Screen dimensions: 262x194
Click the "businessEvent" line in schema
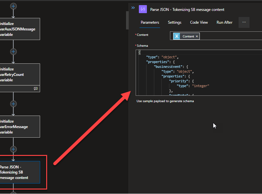click(x=171, y=67)
